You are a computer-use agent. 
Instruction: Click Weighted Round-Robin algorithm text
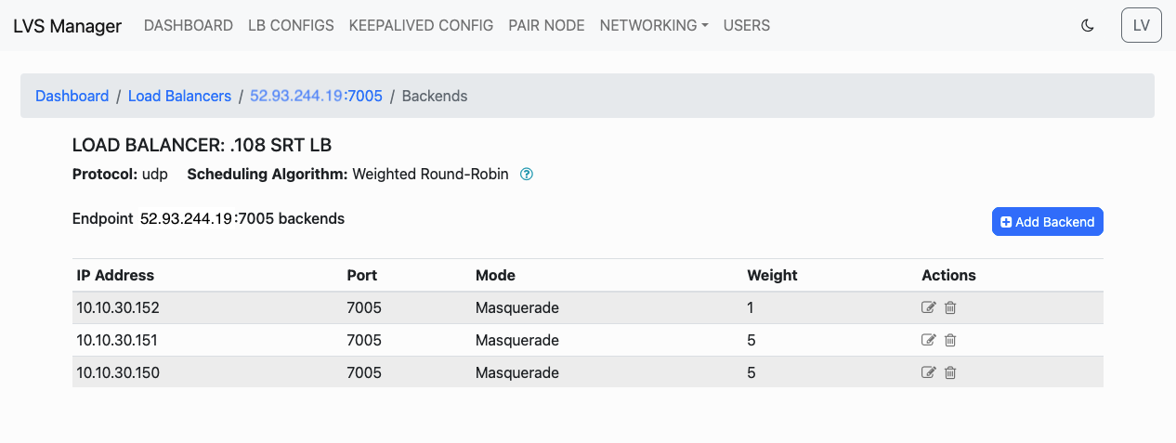[x=431, y=174]
